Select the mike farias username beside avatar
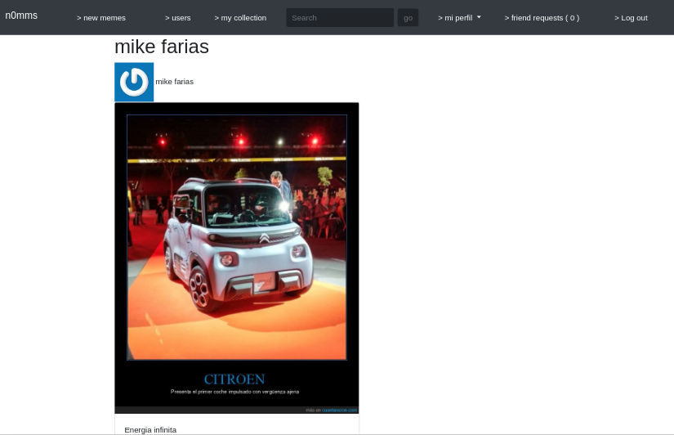 click(x=175, y=81)
